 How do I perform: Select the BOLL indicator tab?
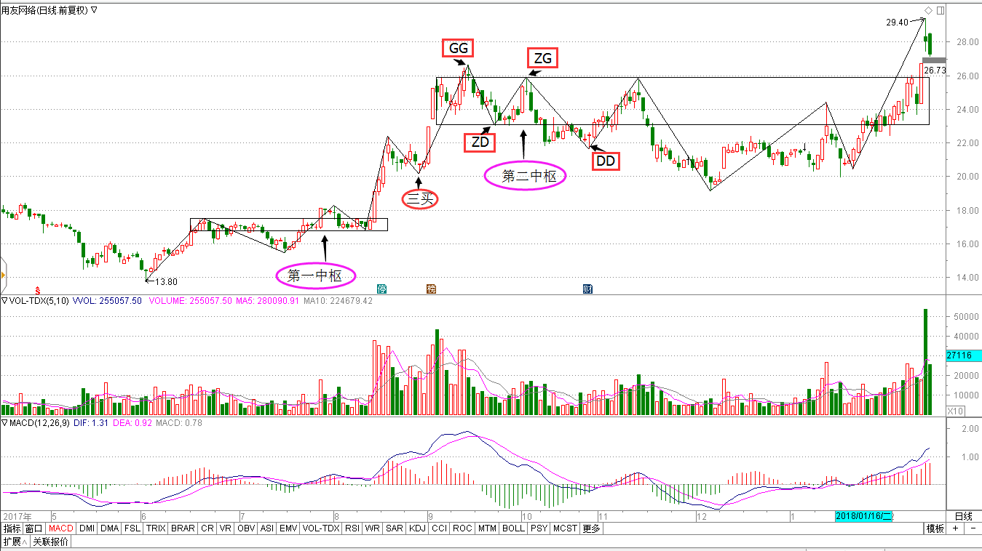click(x=513, y=528)
